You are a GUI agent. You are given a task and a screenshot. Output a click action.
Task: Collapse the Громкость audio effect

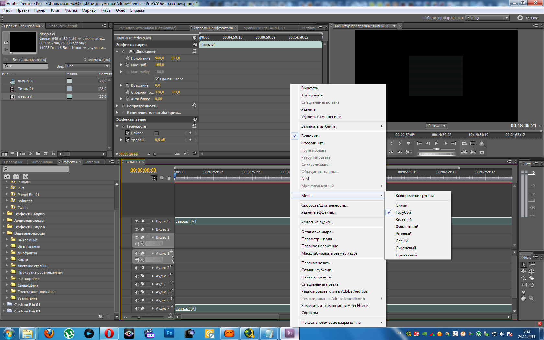(117, 126)
